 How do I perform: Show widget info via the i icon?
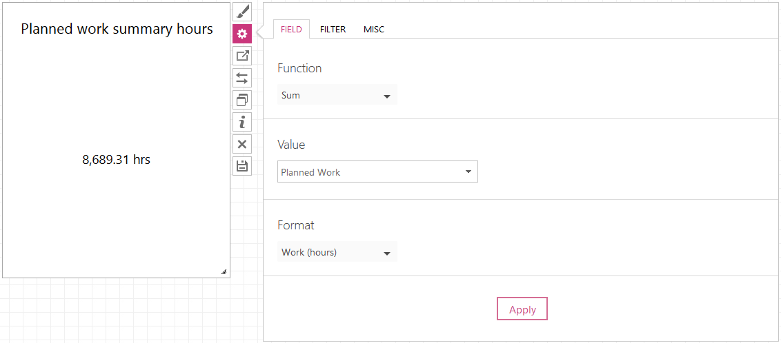pos(242,122)
